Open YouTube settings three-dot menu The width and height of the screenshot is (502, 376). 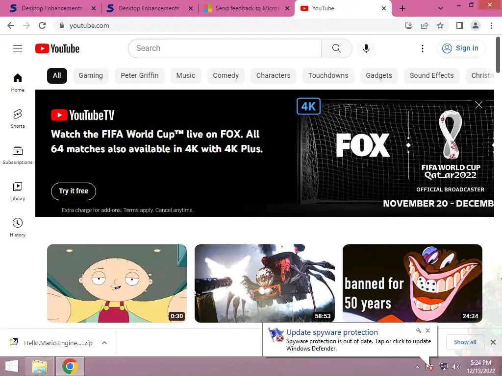[x=422, y=48]
